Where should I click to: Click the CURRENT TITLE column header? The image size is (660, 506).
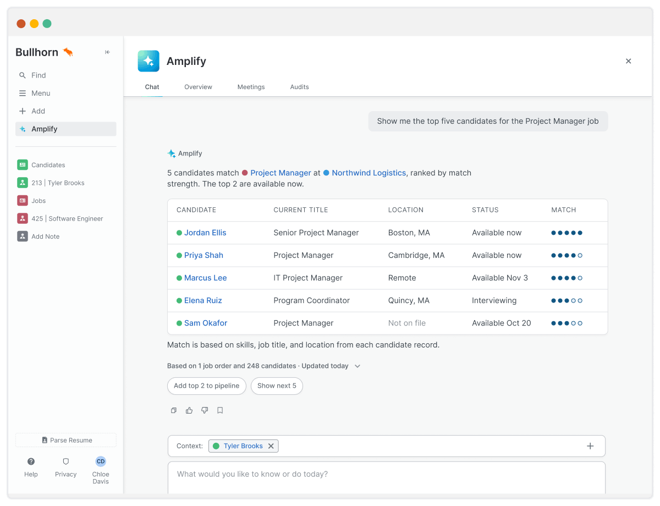[301, 210]
